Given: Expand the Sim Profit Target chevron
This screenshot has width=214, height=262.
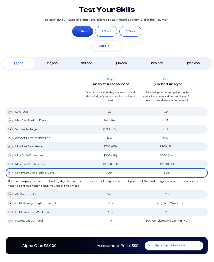Looking at the screenshot, I should [x=10, y=129].
